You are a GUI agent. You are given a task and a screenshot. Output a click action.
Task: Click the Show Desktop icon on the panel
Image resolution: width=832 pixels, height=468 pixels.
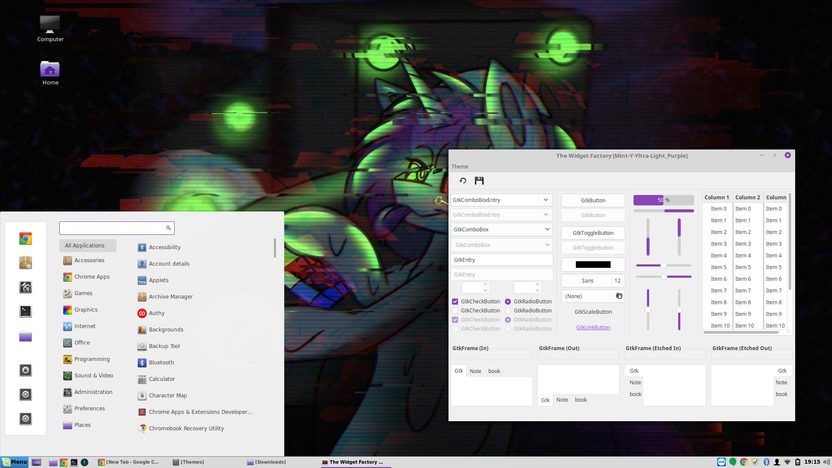(36, 462)
